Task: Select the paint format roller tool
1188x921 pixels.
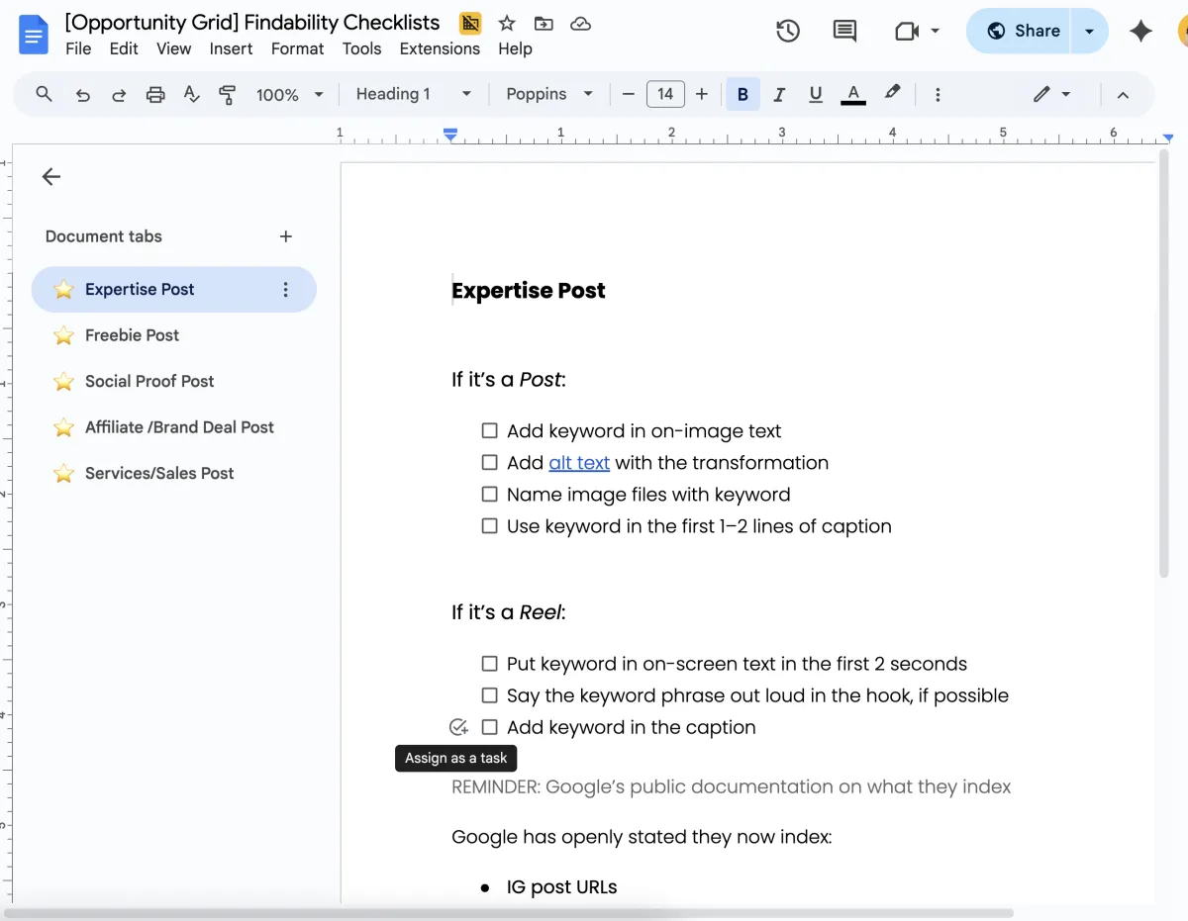Action: tap(228, 94)
